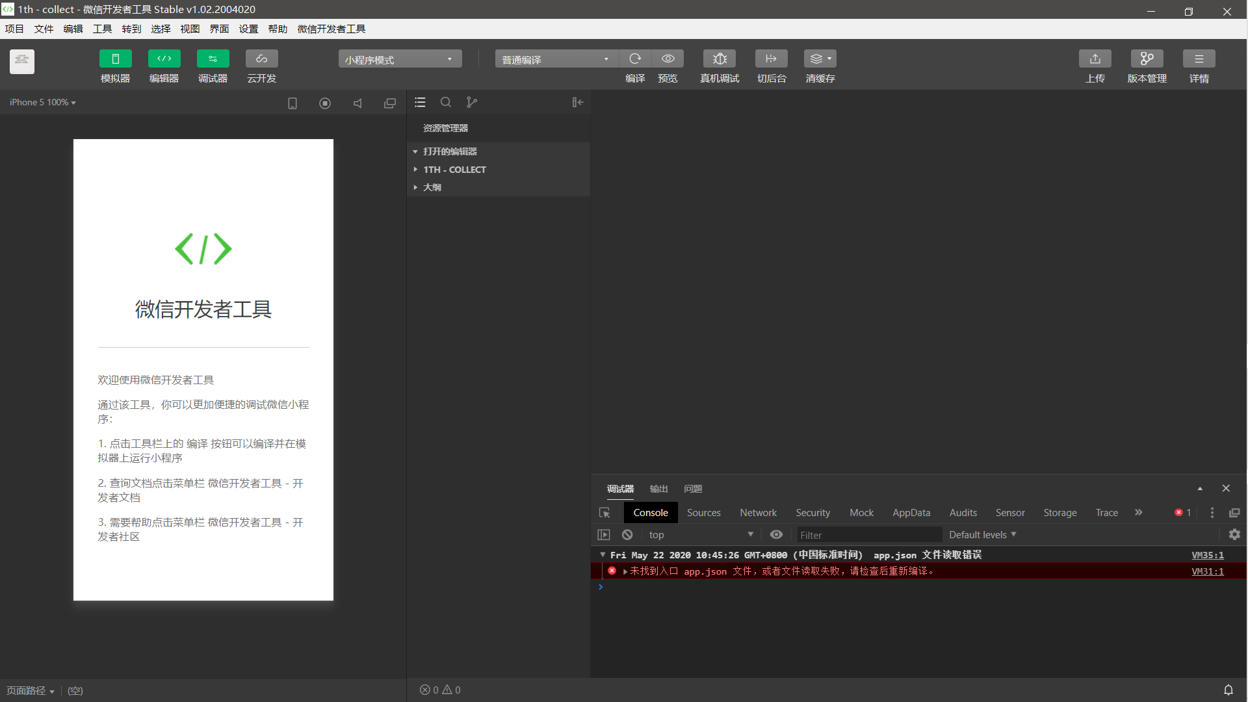This screenshot has height=702, width=1248.
Task: Select the 调试器 panel tab
Action: (620, 489)
